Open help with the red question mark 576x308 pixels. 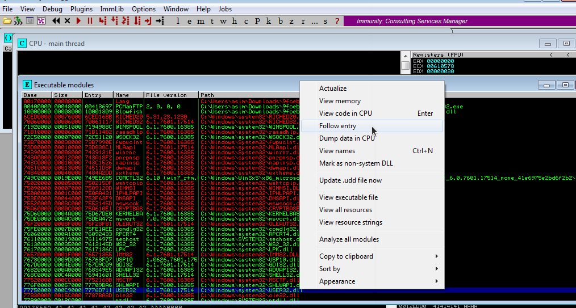(337, 21)
